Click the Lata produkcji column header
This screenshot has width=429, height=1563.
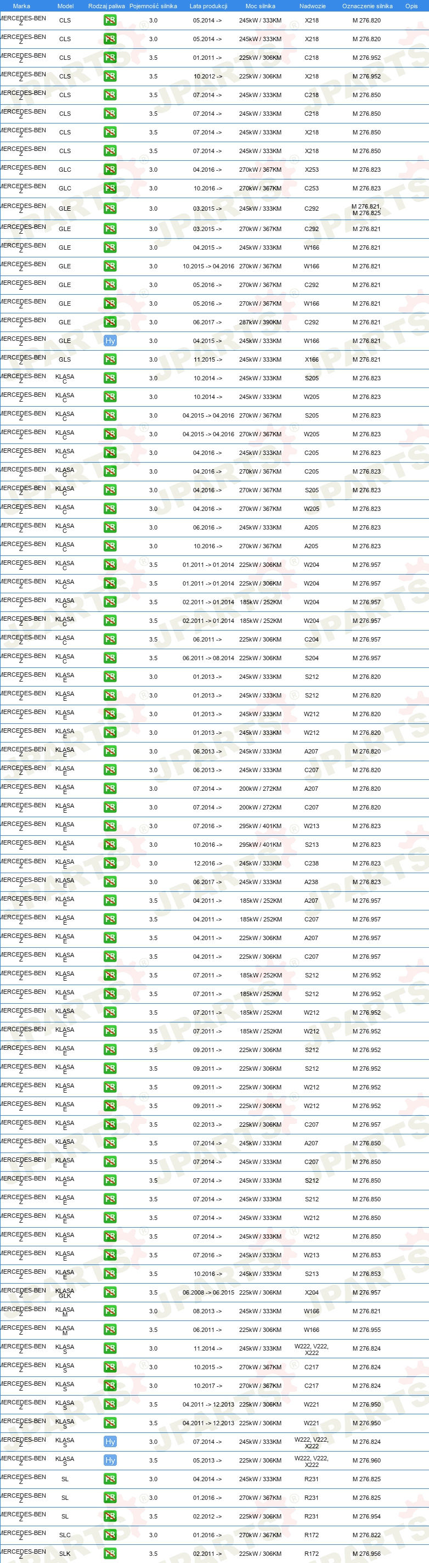coord(208,6)
